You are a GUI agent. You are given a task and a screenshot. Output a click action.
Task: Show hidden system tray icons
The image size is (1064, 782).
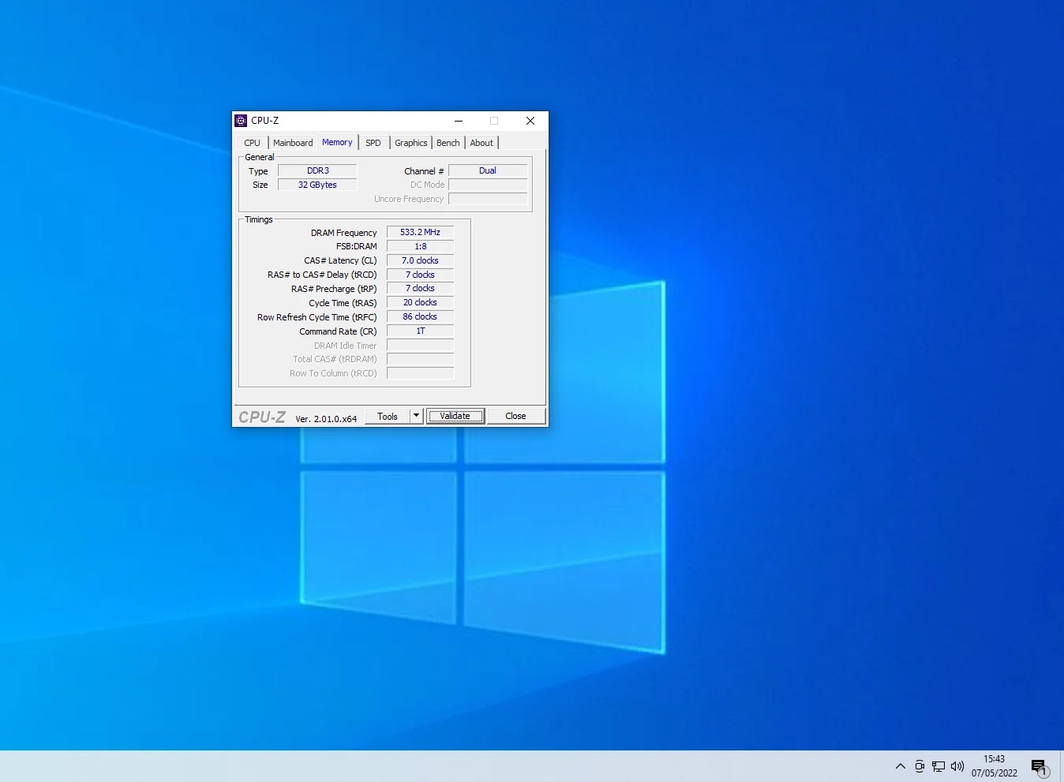(901, 766)
